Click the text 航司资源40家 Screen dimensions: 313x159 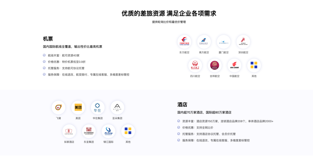[71, 55]
